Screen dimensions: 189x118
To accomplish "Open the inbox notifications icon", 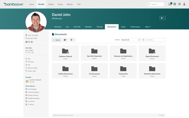I will [170, 4].
